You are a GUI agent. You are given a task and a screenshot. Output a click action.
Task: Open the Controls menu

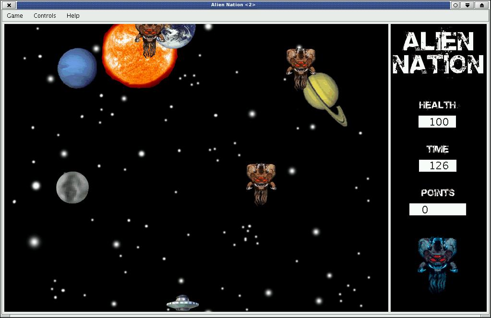coord(45,16)
